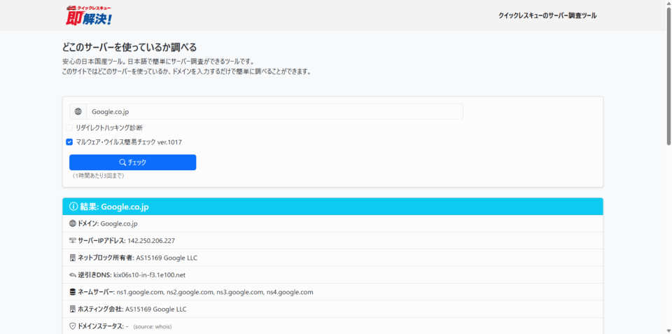The image size is (672, 334).
Task: Click the globe icon in ドメイン row
Action: [x=72, y=223]
